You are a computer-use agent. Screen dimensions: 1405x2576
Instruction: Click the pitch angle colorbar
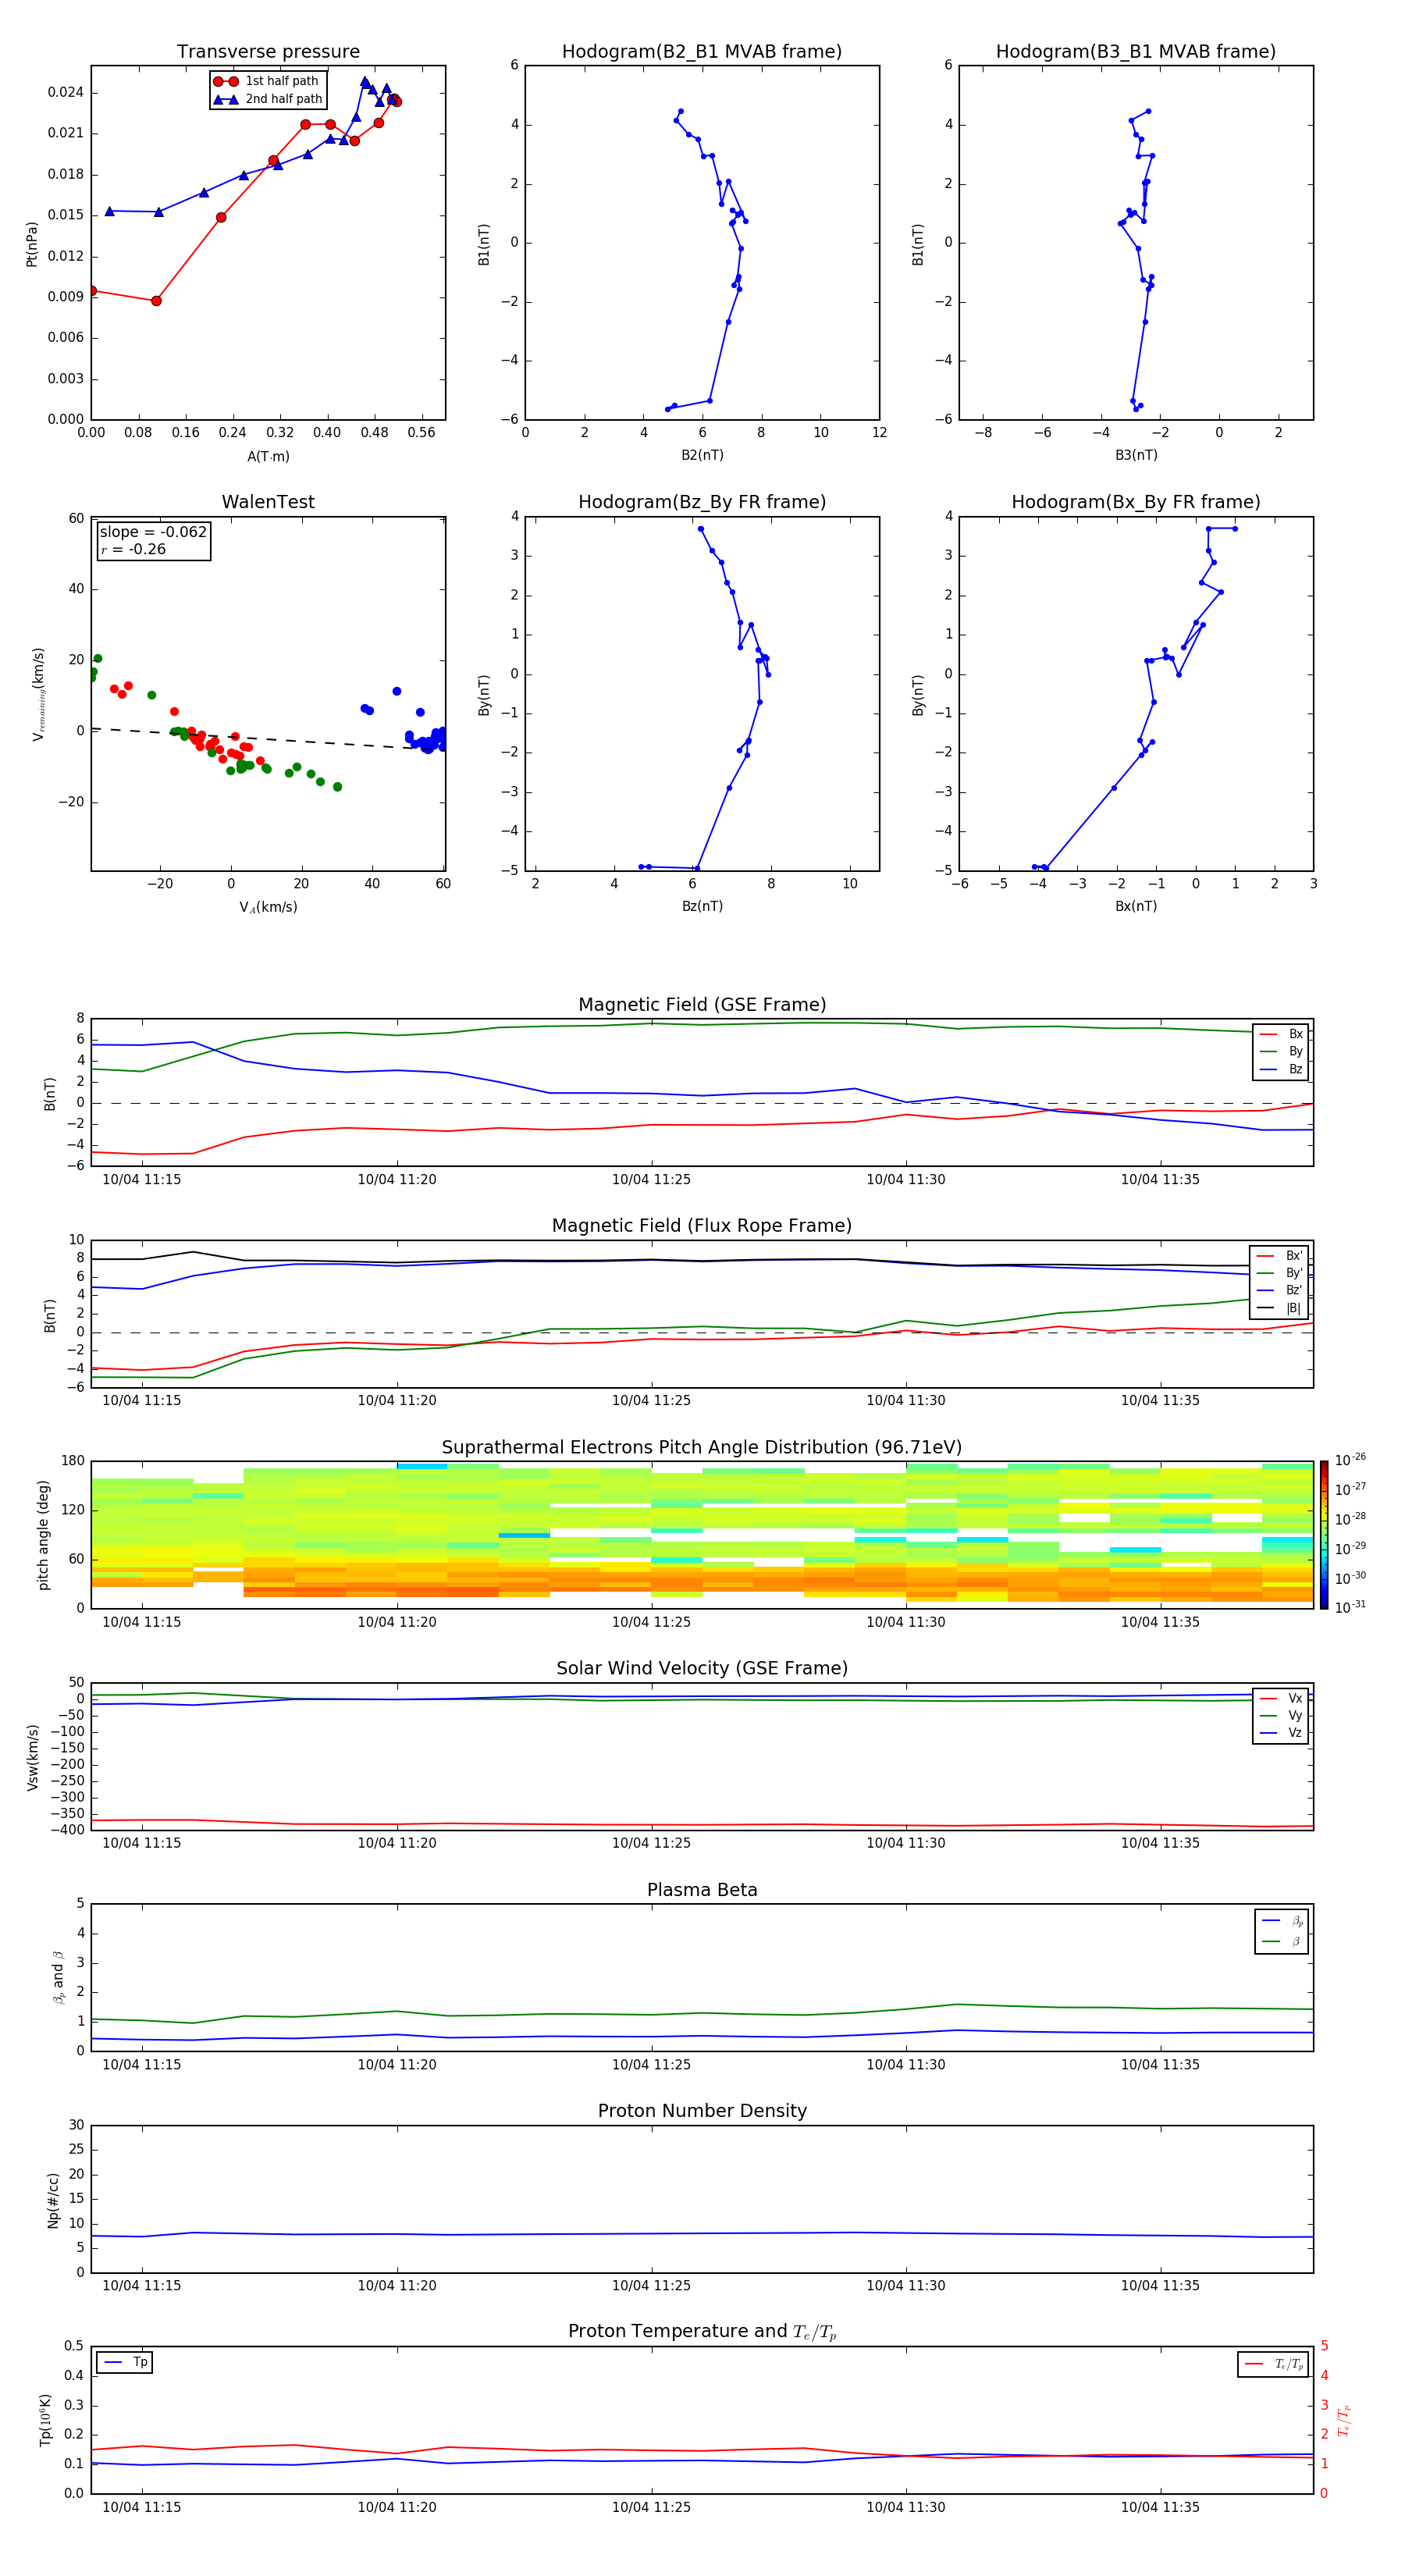tap(1324, 1535)
